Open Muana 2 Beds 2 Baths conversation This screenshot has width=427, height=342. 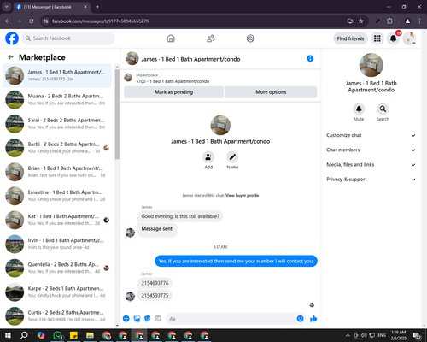pos(57,100)
